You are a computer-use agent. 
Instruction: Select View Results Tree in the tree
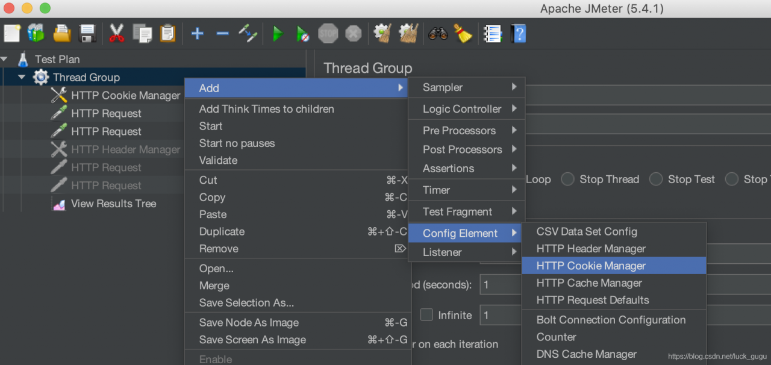(113, 204)
